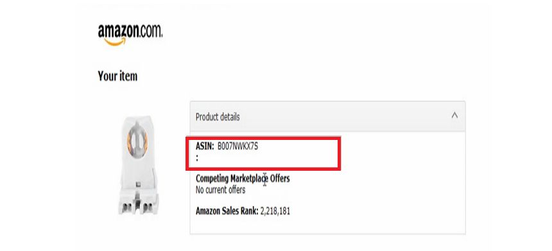Click the No current offers text
The width and height of the screenshot is (552, 251).
(x=220, y=190)
